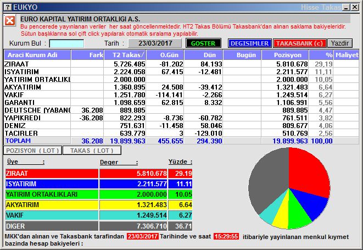Click cyan VAKIF legend bar

pyautogui.click(x=52, y=215)
